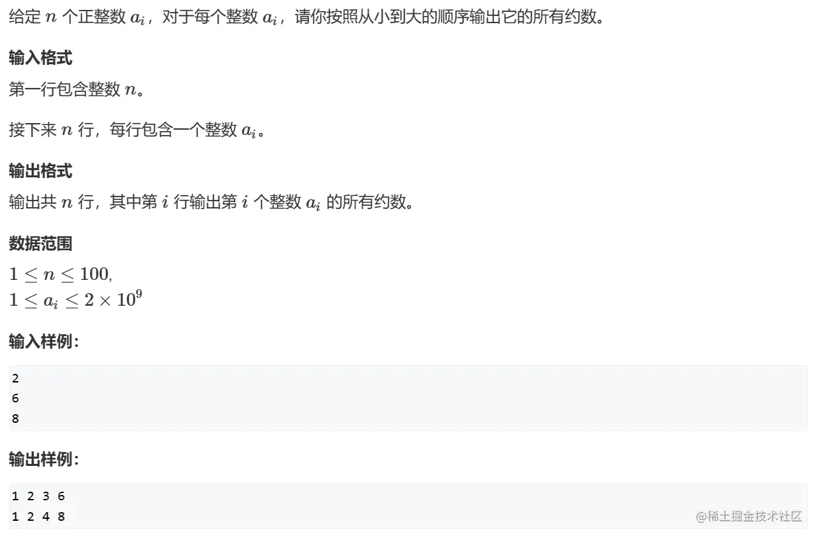
Task: Click the 输出样例 heading
Action: coord(44,459)
